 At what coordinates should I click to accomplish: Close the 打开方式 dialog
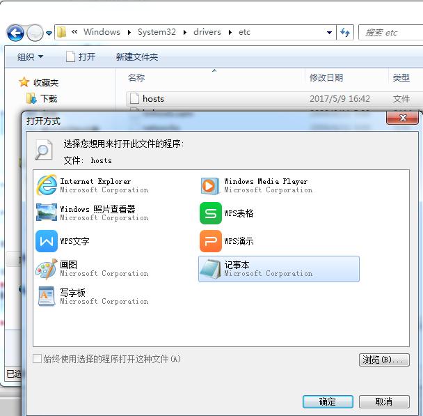[403, 118]
